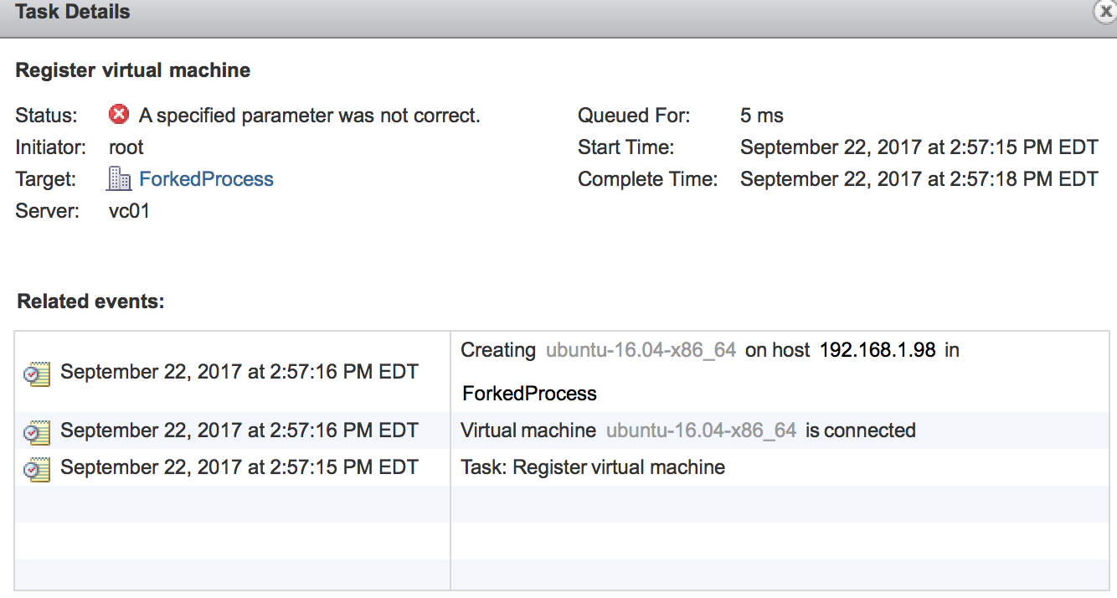Click the event icon for is connected row
Screen dimensions: 1117x598
pos(36,431)
